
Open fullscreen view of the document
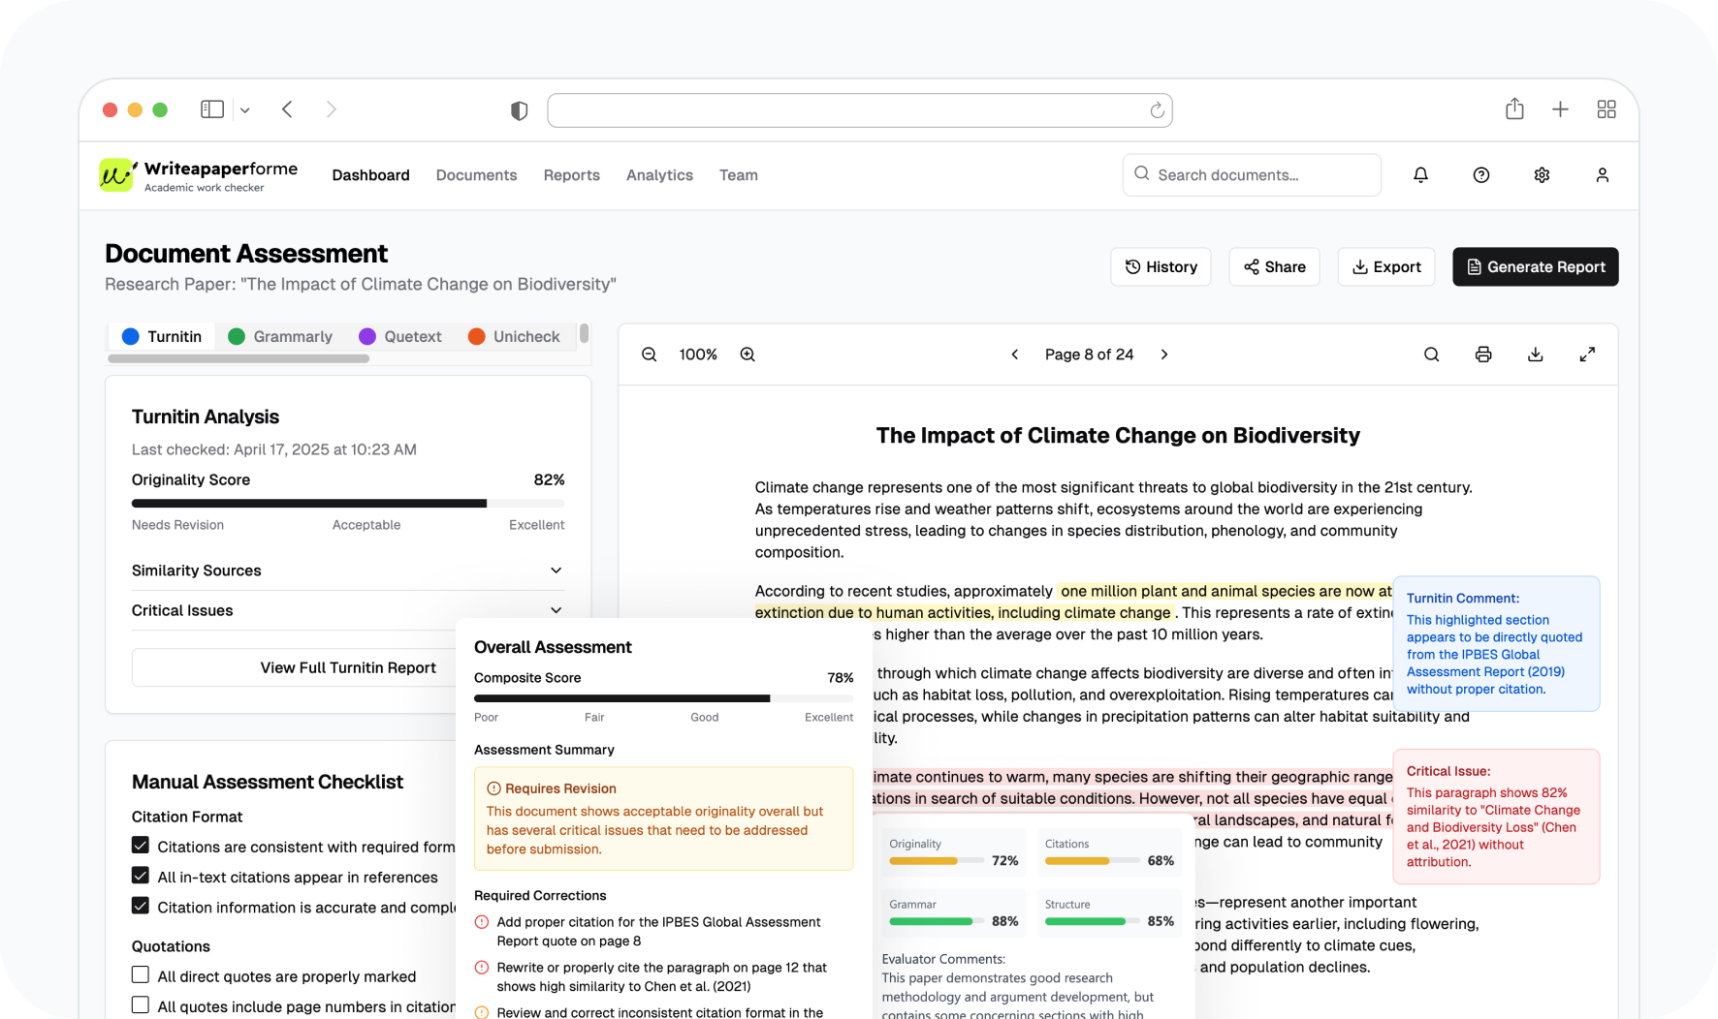(1587, 354)
